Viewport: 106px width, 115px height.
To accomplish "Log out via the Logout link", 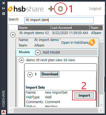I will coord(95,8).
